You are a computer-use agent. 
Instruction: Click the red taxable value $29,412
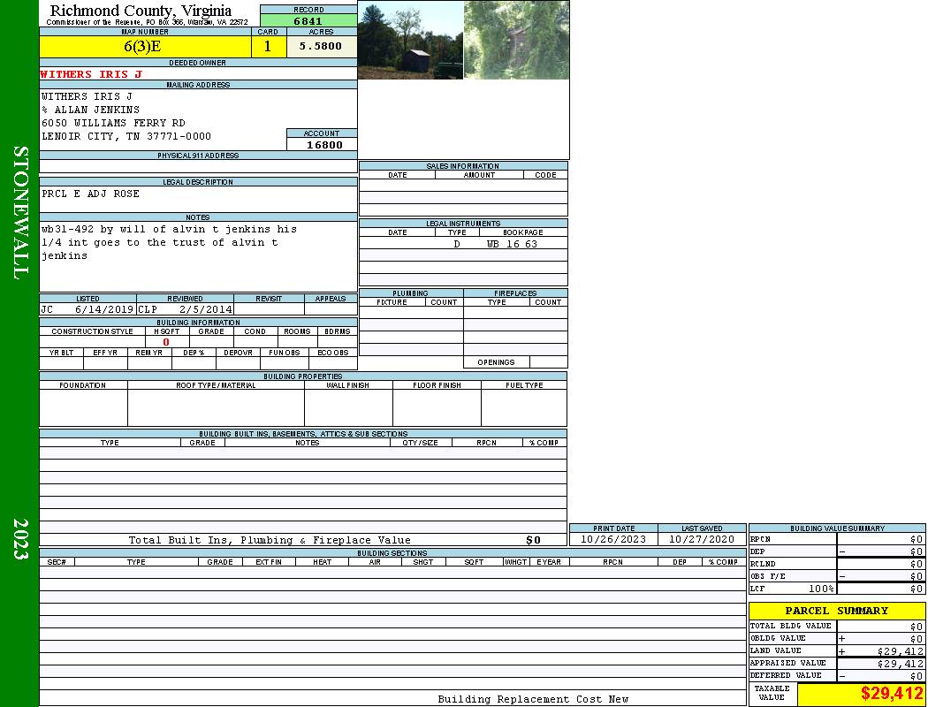pos(891,694)
